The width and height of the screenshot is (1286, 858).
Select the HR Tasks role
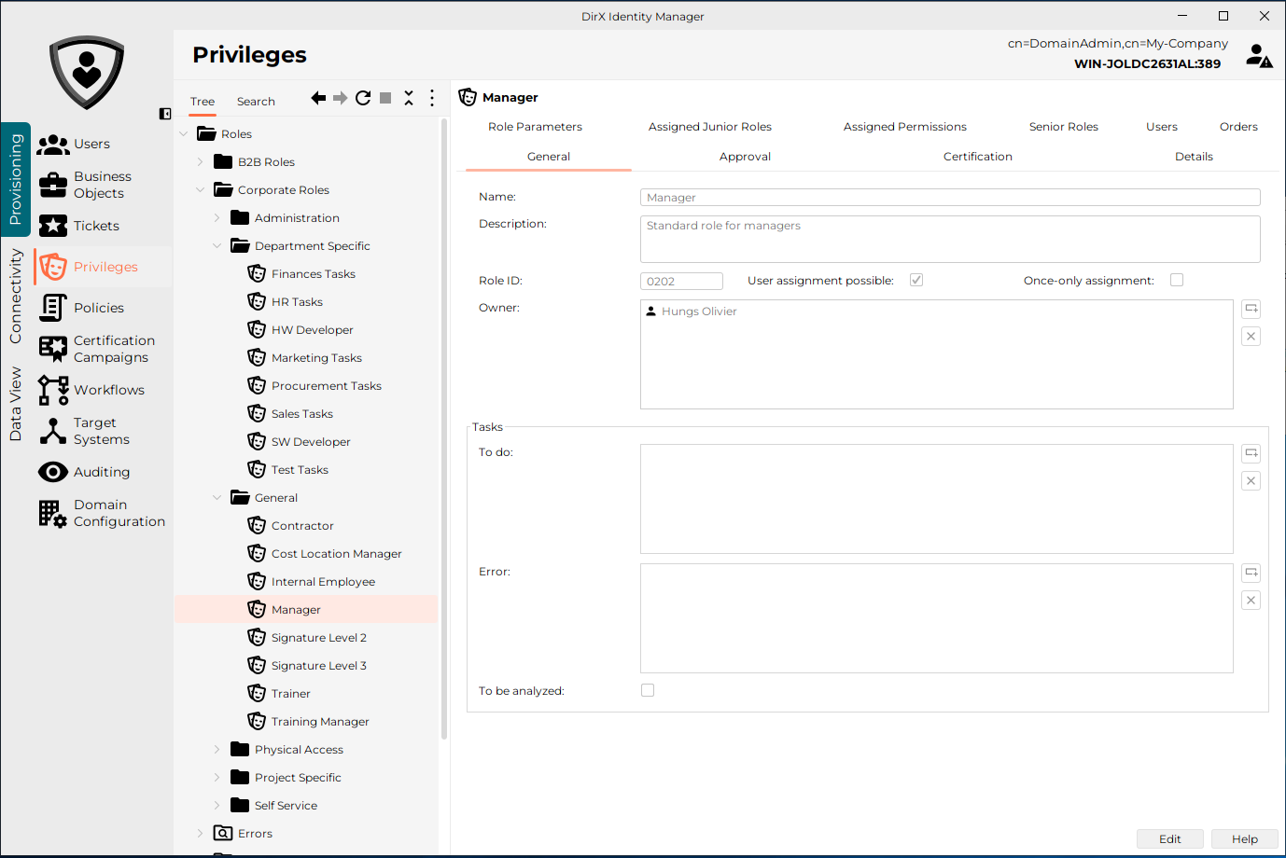[x=297, y=302]
